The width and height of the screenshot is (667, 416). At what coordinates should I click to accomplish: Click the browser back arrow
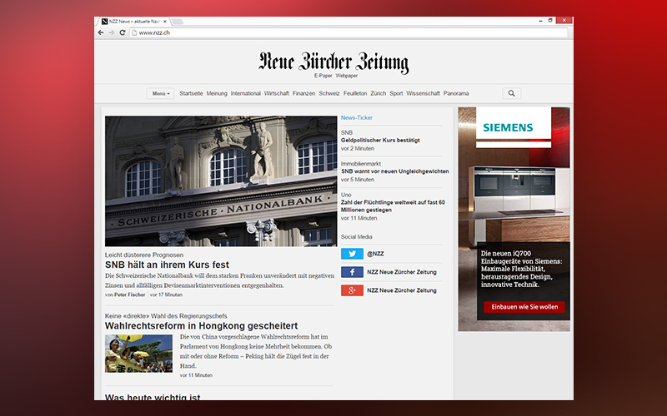pyautogui.click(x=102, y=32)
